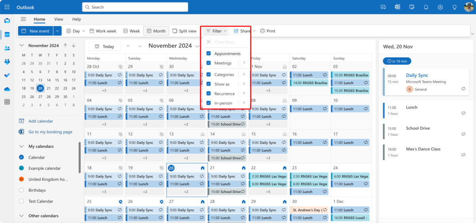Open New event dropdown arrow
This screenshot has width=476, height=223.
pyautogui.click(x=58, y=31)
